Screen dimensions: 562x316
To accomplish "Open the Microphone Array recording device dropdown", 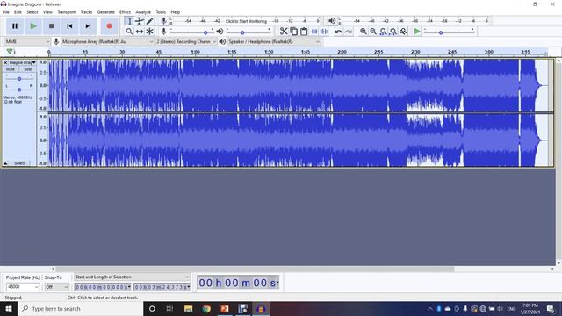I will tap(107, 41).
